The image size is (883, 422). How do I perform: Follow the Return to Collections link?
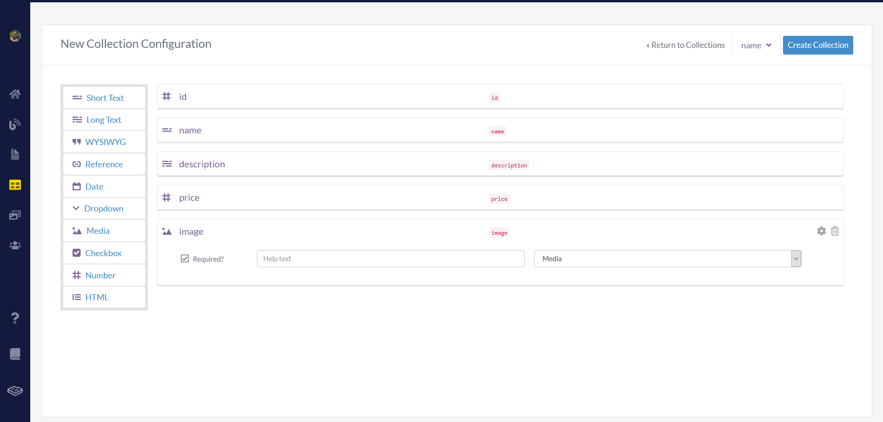coord(685,45)
